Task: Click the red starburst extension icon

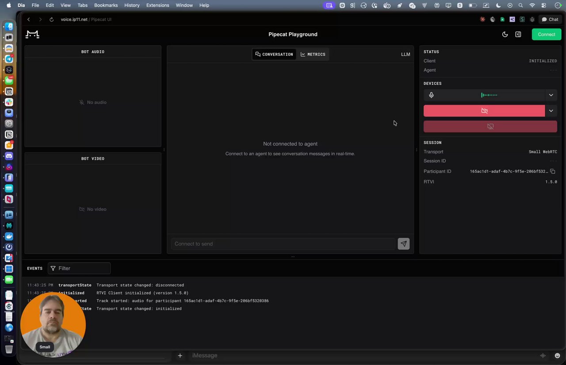Action: [482, 19]
